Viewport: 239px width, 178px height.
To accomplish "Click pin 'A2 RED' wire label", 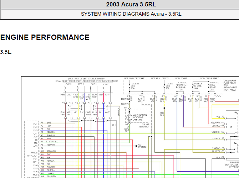I will 46,126.
